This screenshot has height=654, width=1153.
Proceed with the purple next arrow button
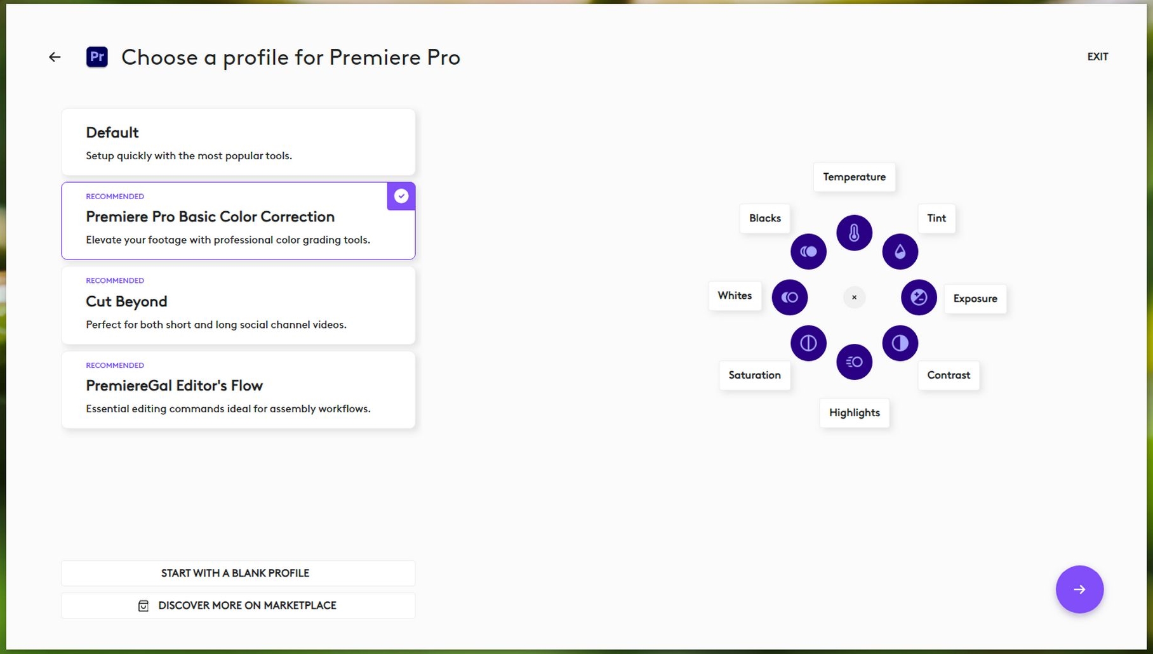pos(1079,589)
